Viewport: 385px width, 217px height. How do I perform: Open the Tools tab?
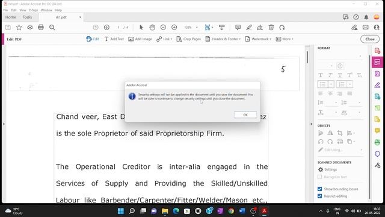(27, 17)
